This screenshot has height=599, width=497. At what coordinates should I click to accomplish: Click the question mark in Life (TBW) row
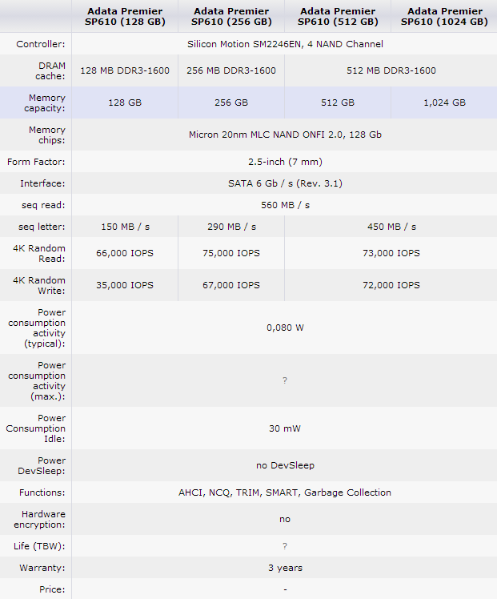(285, 546)
